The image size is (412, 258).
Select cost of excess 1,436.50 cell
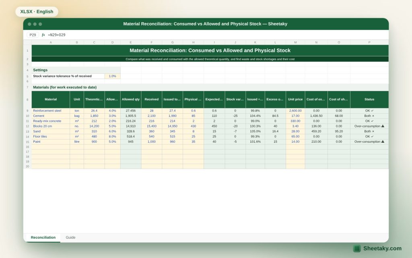coord(316,116)
